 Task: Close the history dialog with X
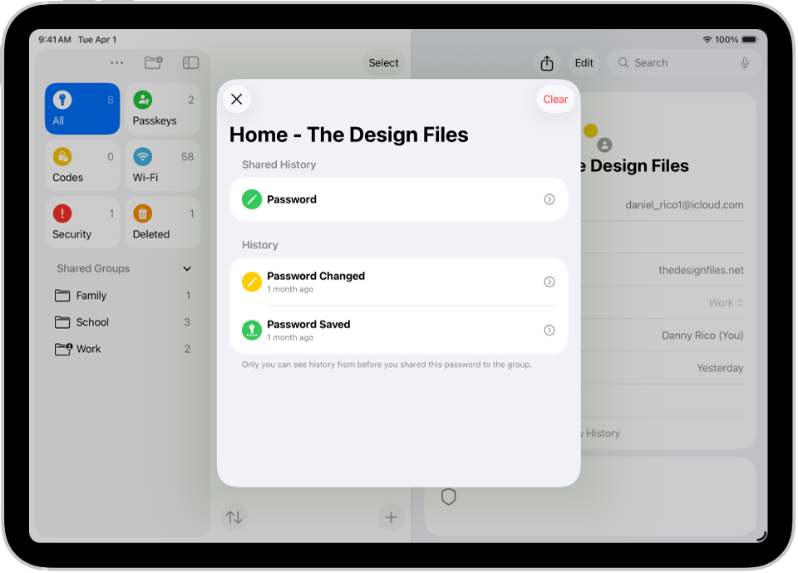[237, 99]
